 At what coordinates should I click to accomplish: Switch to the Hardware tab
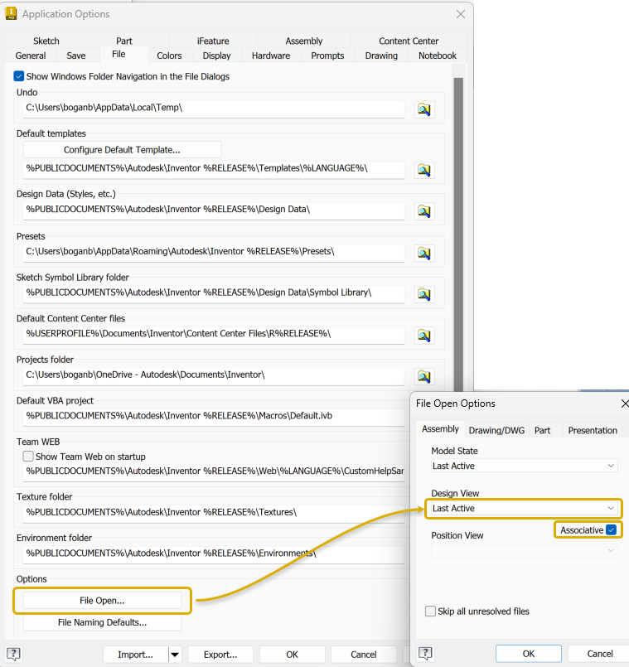tap(271, 56)
